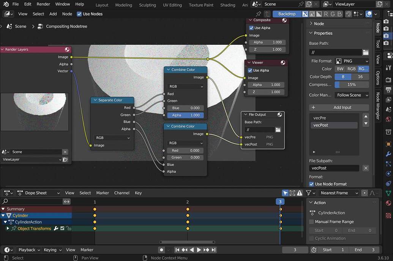Viewport: 393px width, 261px height.
Task: Click Play animation button
Action: coord(199,250)
